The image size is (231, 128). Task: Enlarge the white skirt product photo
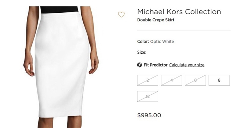coord(61,67)
